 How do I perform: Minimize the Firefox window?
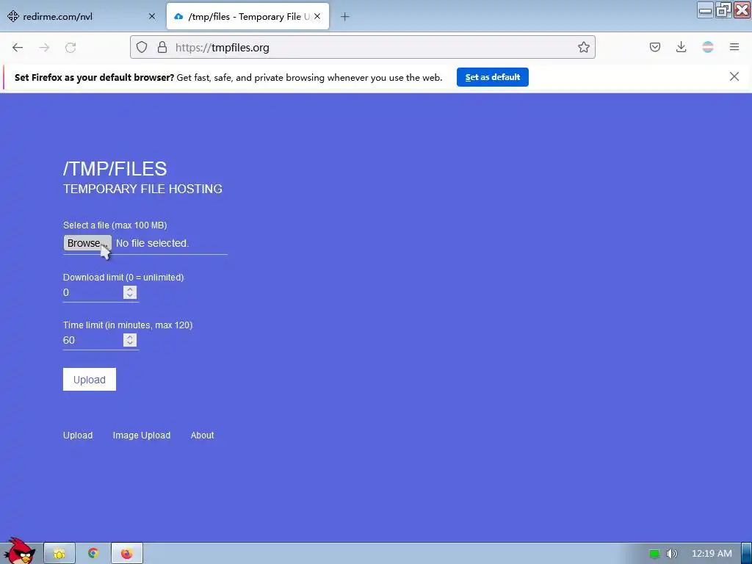pos(706,10)
